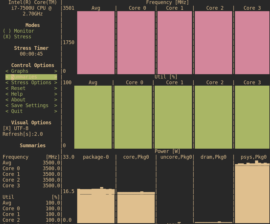Click the psys,Pkg0 power graph
270x224 pixels.
point(252,192)
